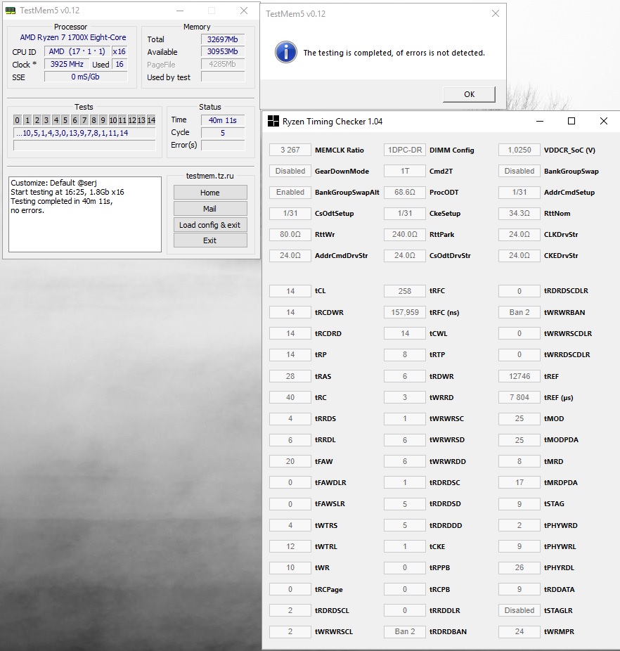Screen dimensions: 620x651
Task: Minimize the TestMem5 main window
Action: tap(179, 11)
